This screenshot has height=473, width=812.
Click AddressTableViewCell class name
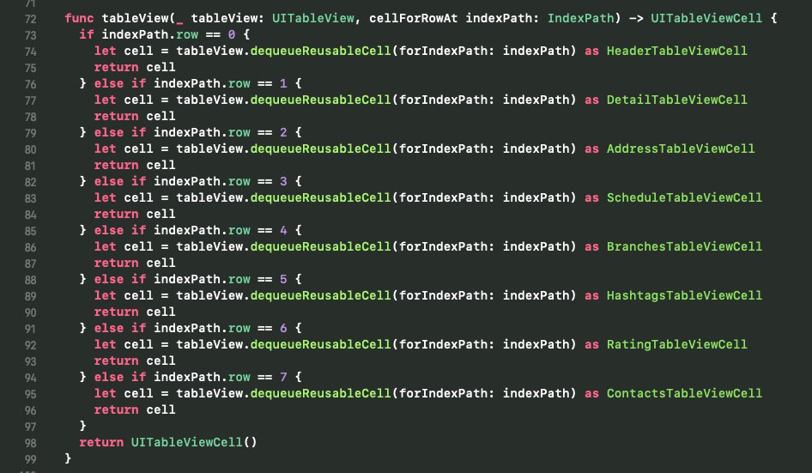click(681, 149)
